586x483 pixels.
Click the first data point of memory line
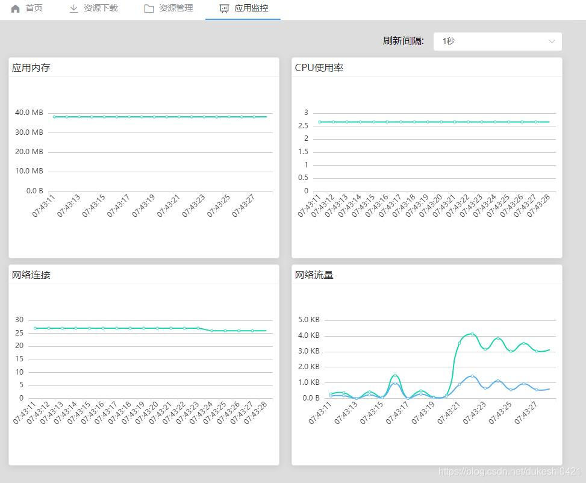point(55,117)
